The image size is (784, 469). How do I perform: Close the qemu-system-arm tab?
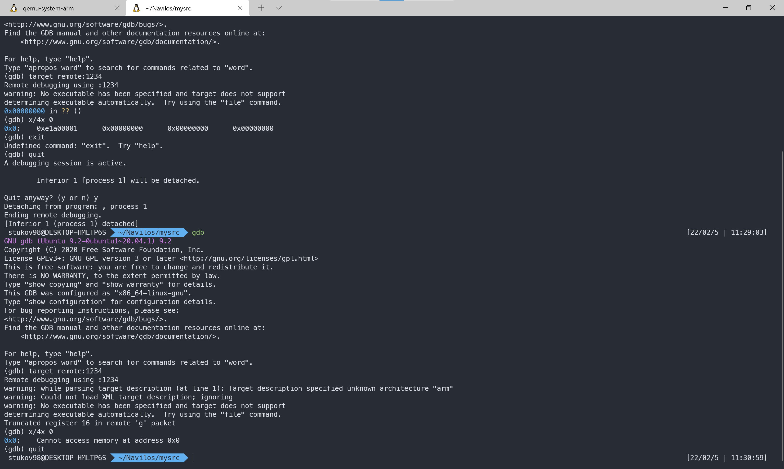117,8
